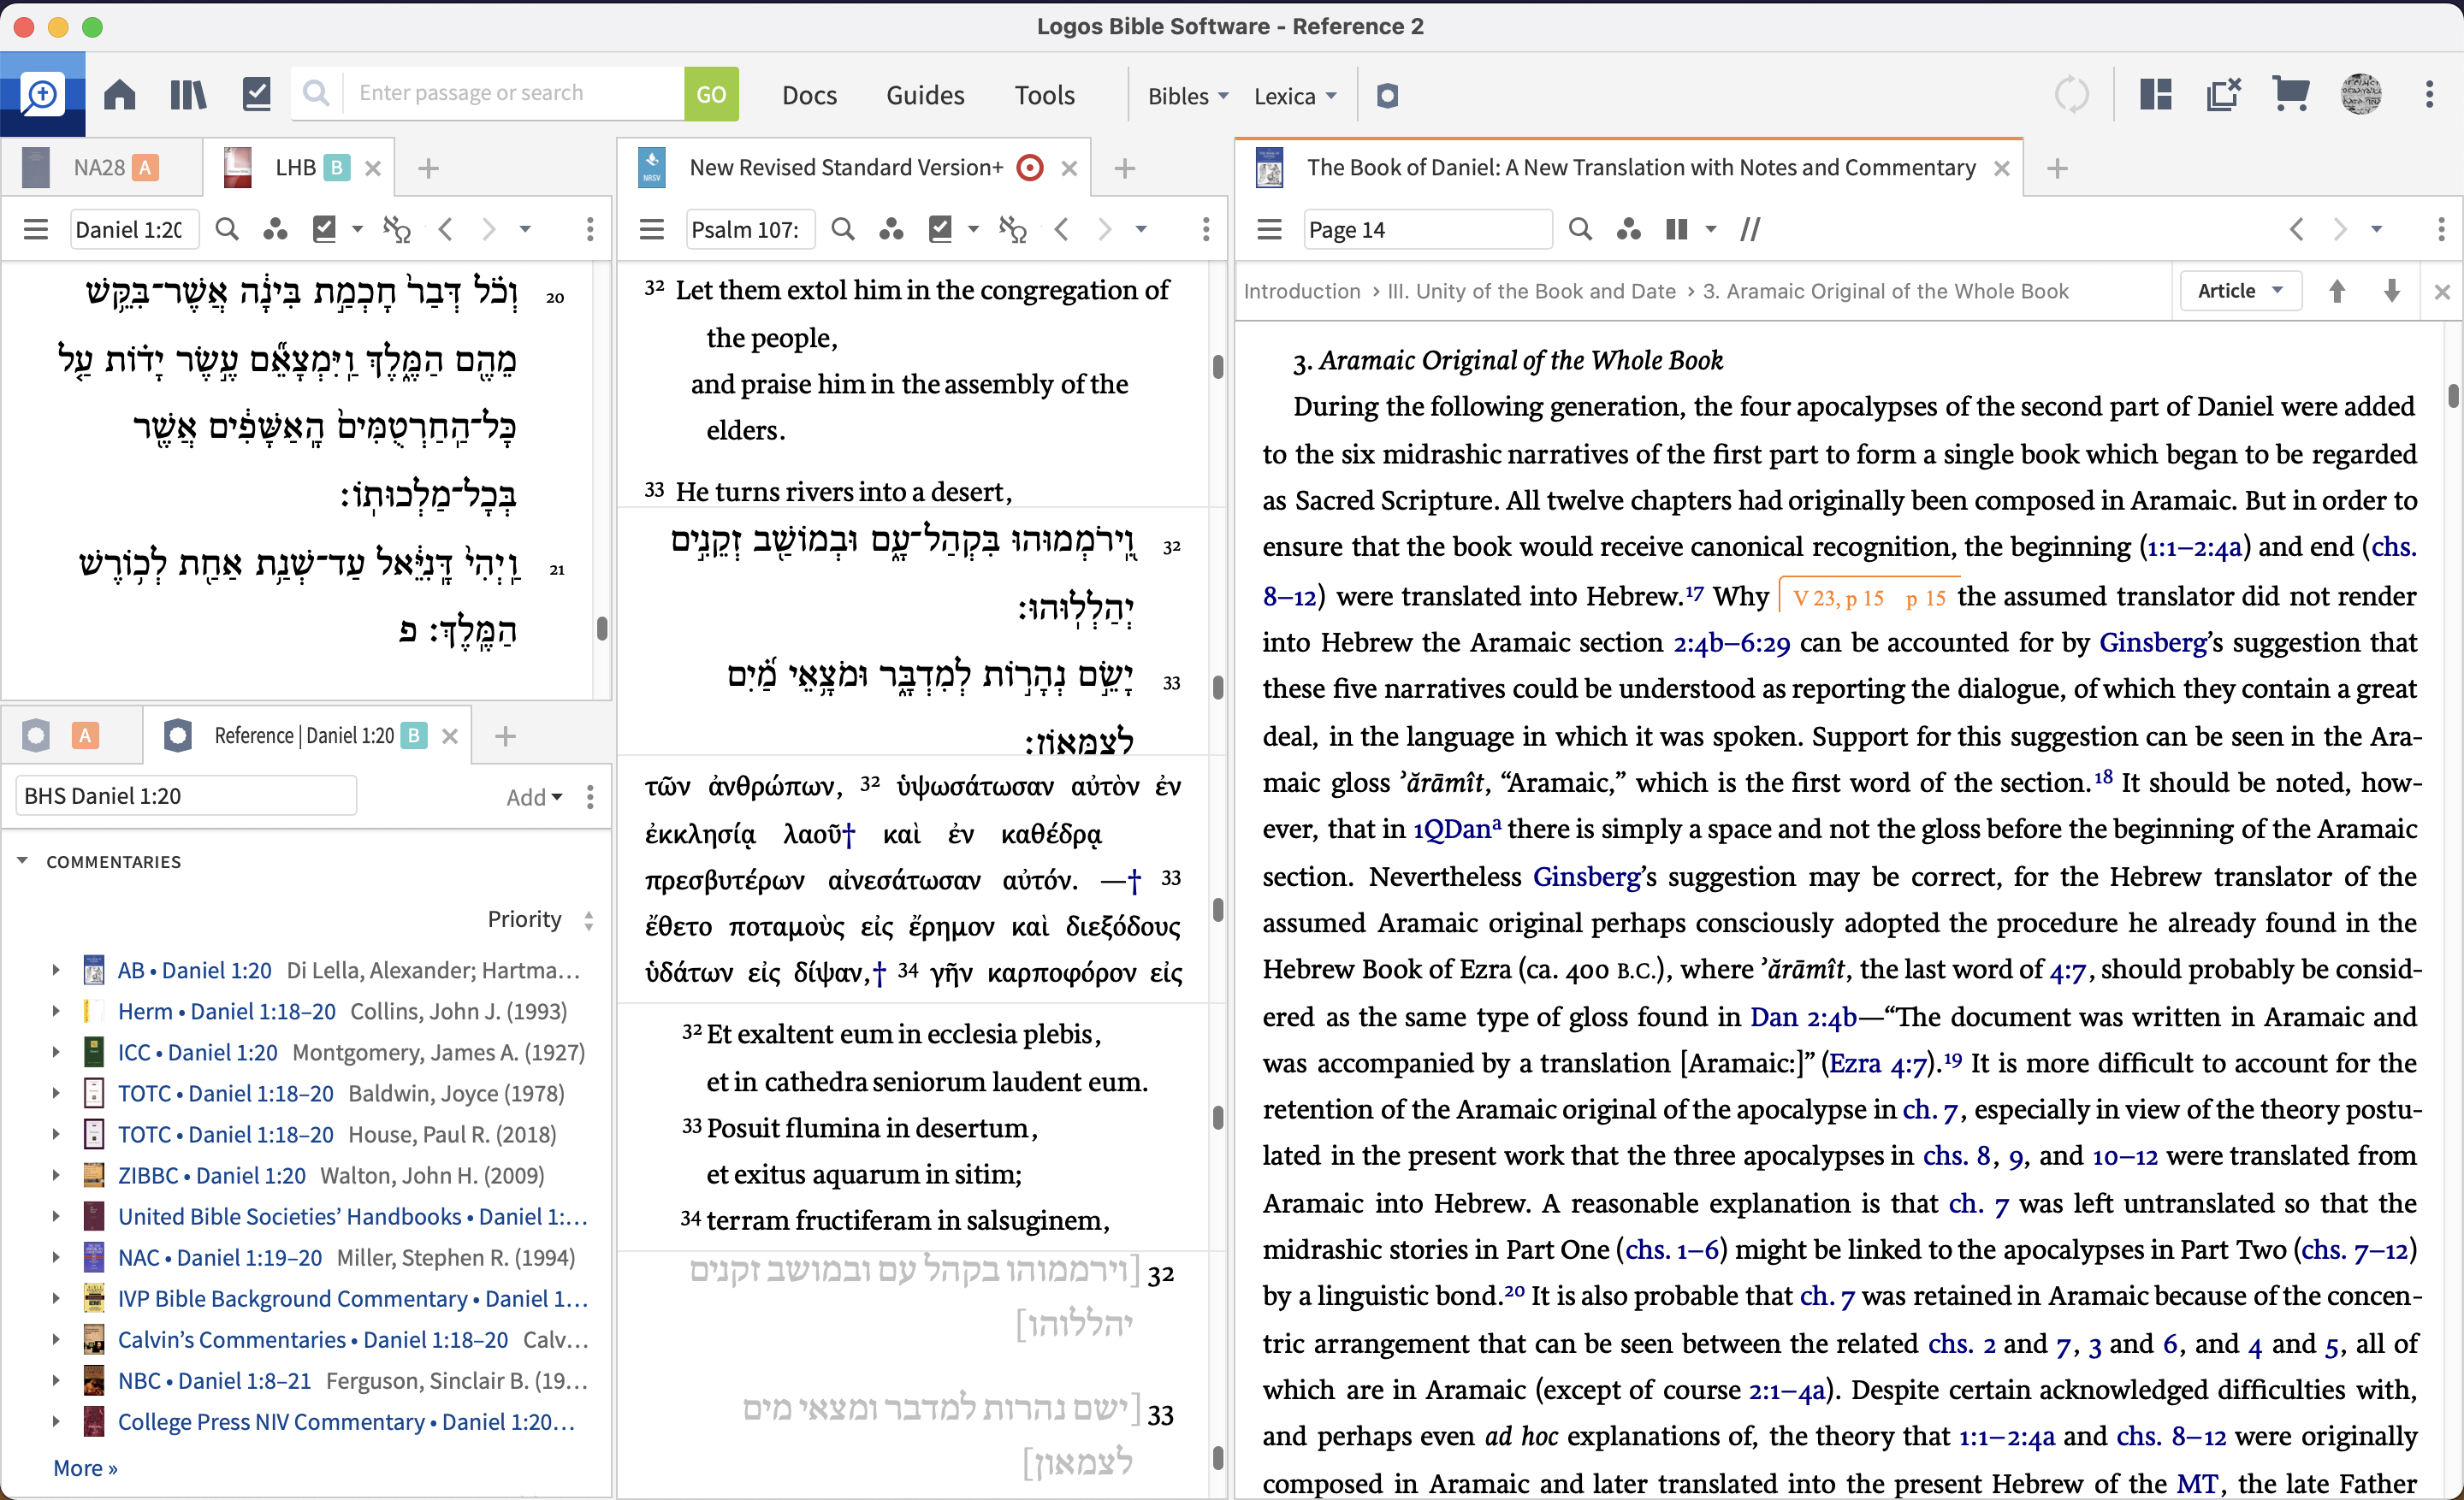This screenshot has height=1500, width=2464.
Task: Open the 1QDanᵃ link
Action: tap(1457, 829)
